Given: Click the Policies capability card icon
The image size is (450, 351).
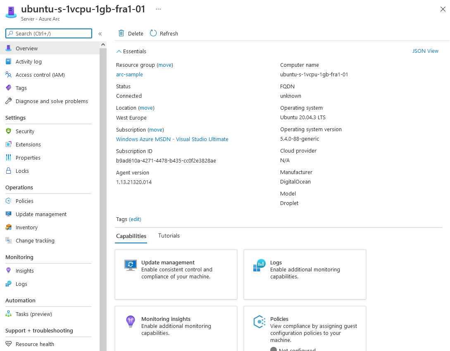Looking at the screenshot, I should click(x=260, y=321).
